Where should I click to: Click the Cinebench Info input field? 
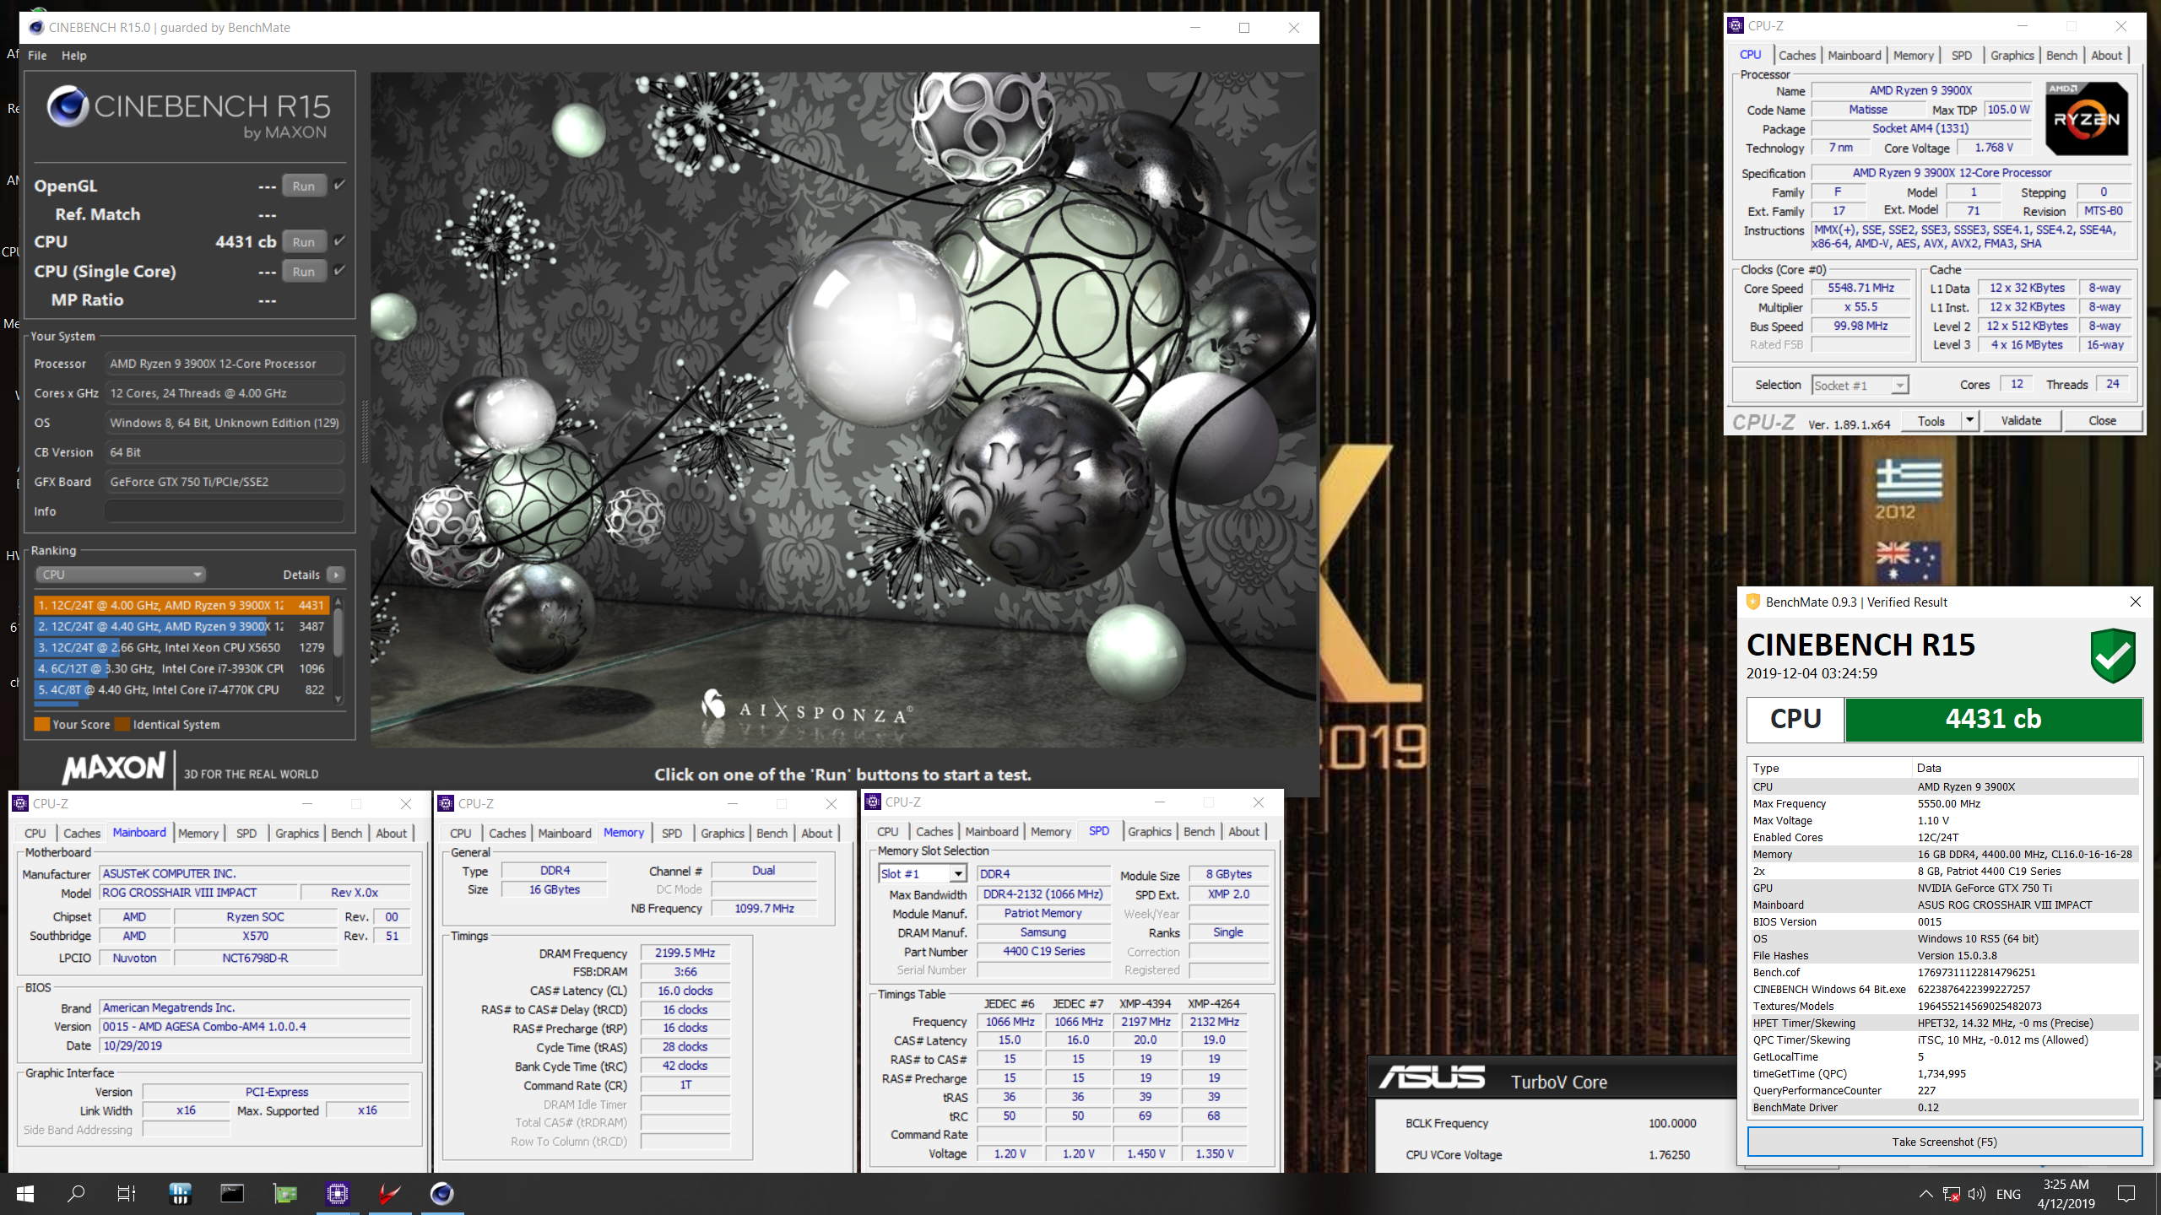point(225,511)
